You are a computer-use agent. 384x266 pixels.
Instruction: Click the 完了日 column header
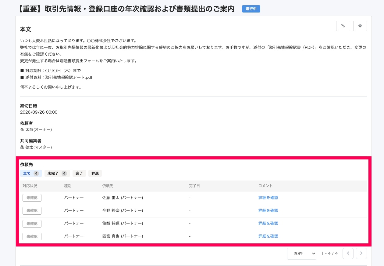(194, 186)
